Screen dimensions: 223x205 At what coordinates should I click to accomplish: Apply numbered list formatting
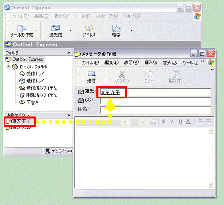pyautogui.click(x=200, y=122)
